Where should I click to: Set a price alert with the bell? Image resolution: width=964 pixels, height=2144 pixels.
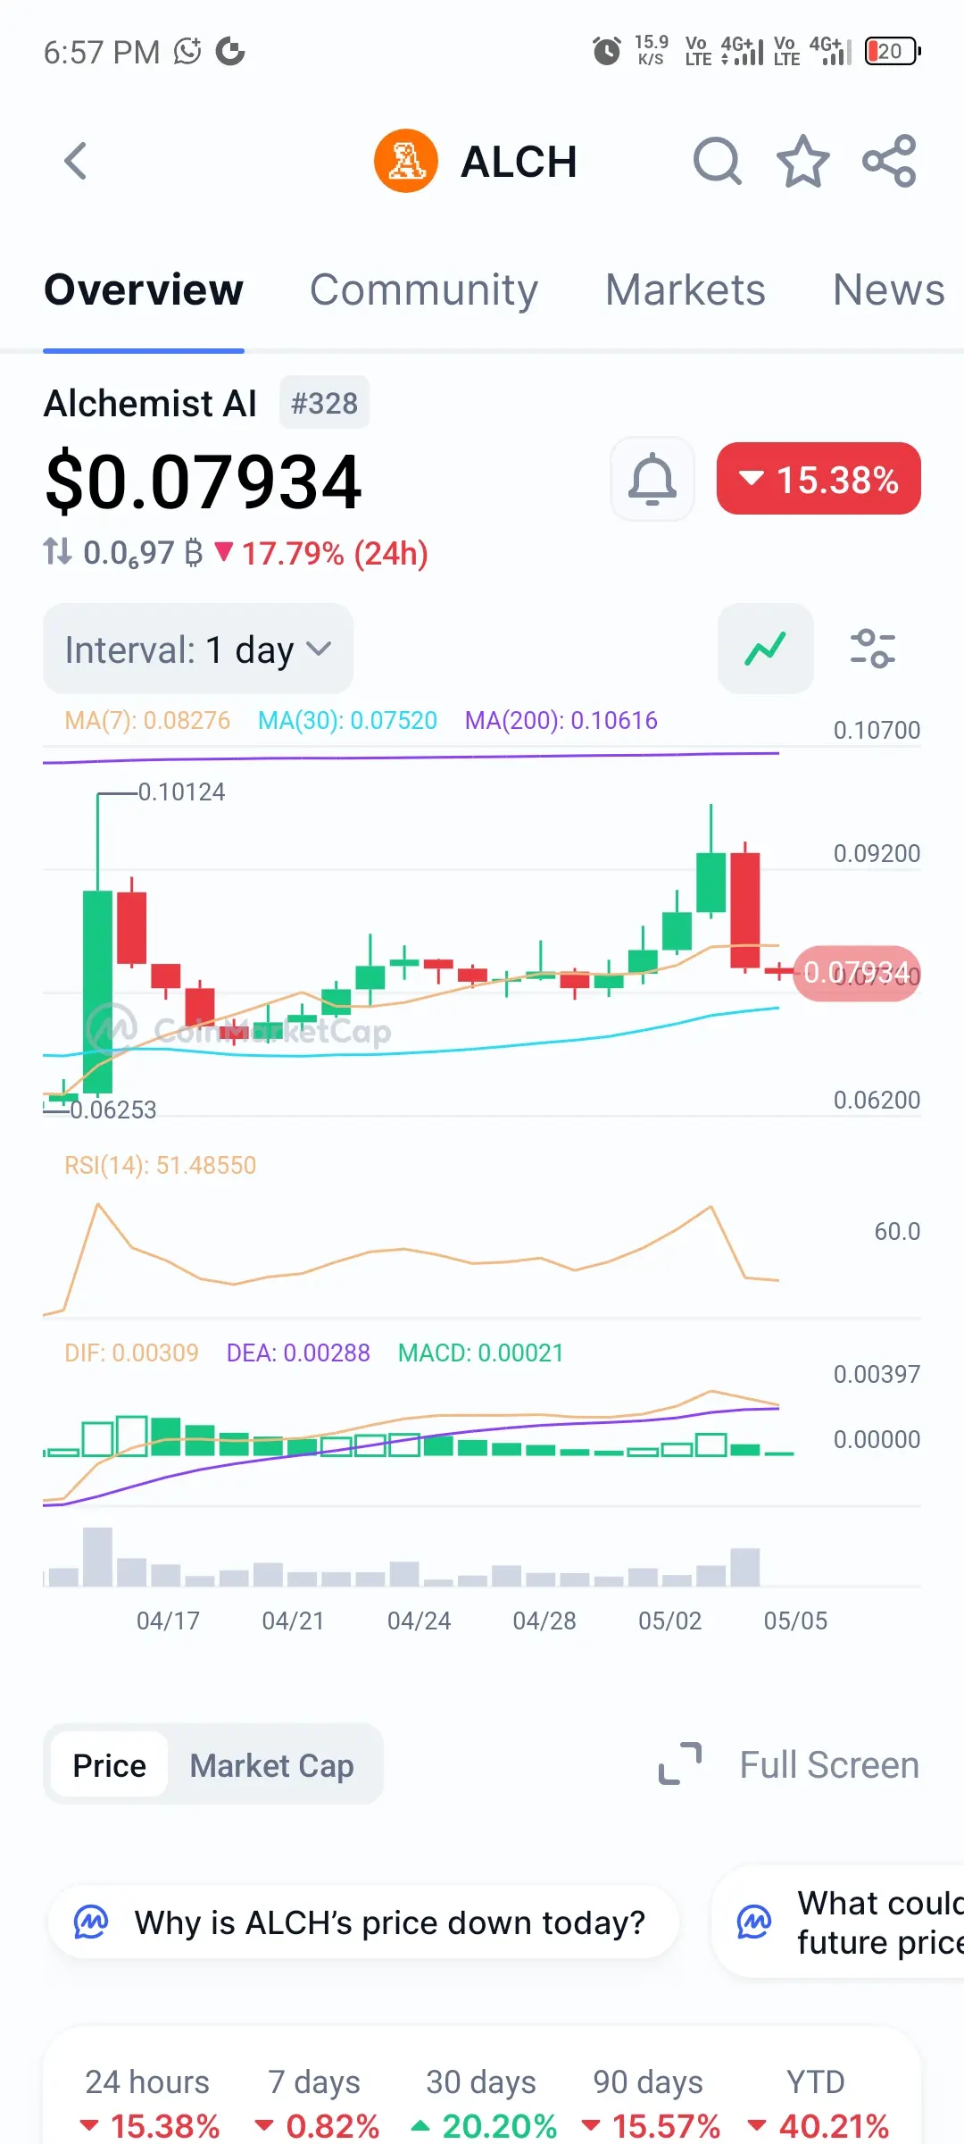[x=652, y=479]
